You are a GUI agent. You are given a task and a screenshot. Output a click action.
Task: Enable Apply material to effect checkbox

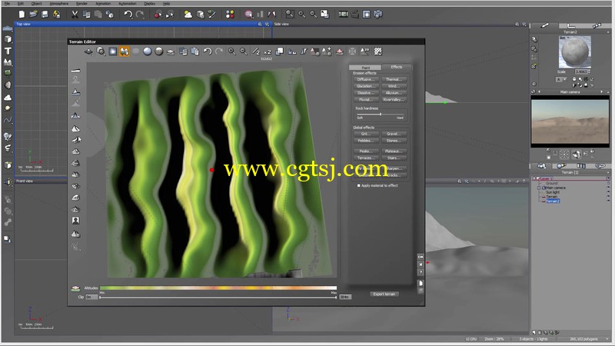[x=358, y=185]
